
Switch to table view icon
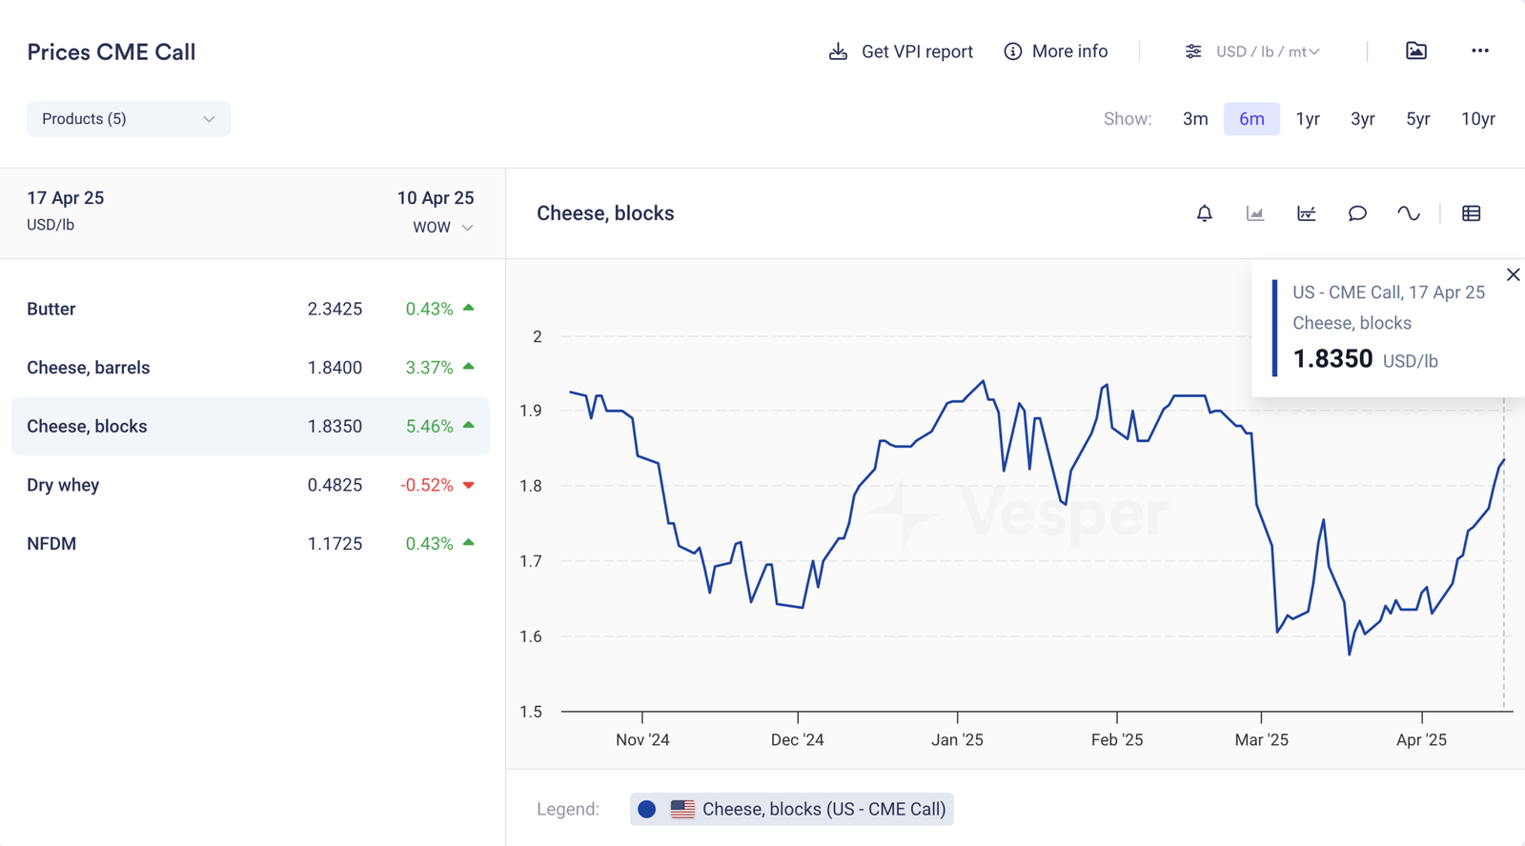(1471, 213)
